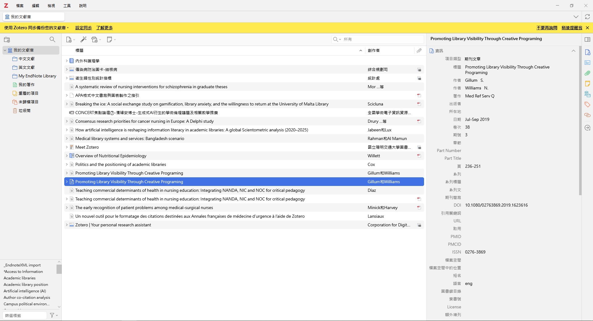
Task: Toggle the item pane layout icon
Action: [x=587, y=39]
